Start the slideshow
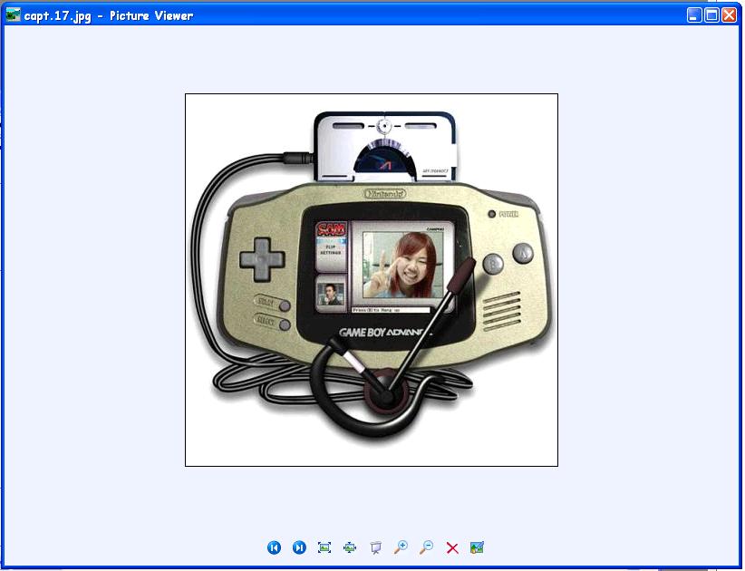 pos(375,547)
